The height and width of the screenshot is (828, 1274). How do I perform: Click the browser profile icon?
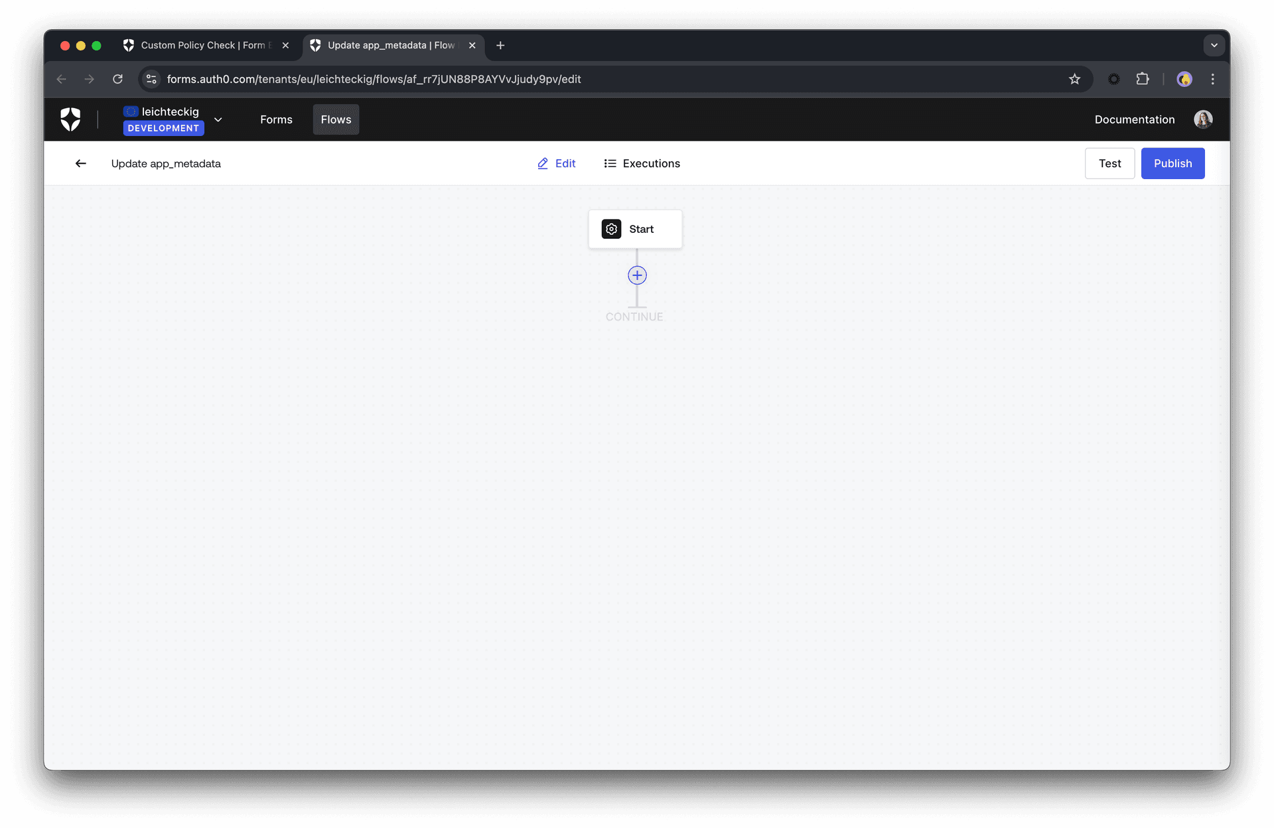pos(1185,79)
